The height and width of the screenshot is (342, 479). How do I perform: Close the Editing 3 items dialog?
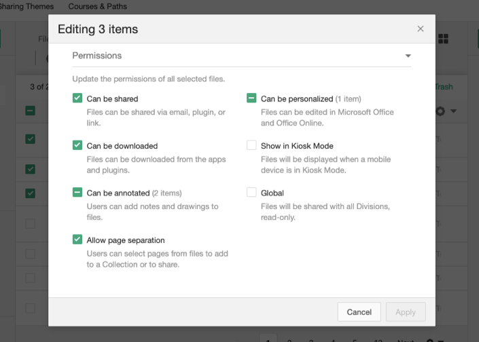pos(421,28)
